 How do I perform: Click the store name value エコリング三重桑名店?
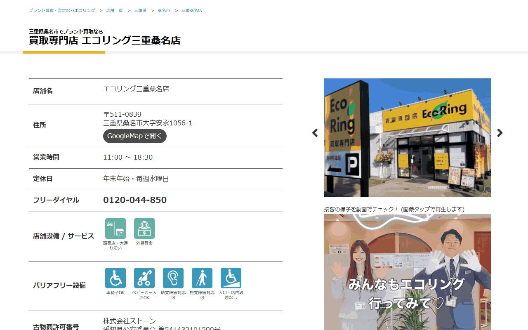(136, 89)
